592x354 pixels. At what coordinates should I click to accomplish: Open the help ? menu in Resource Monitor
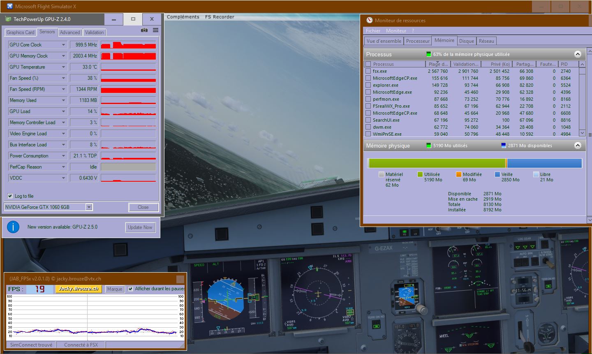click(413, 31)
